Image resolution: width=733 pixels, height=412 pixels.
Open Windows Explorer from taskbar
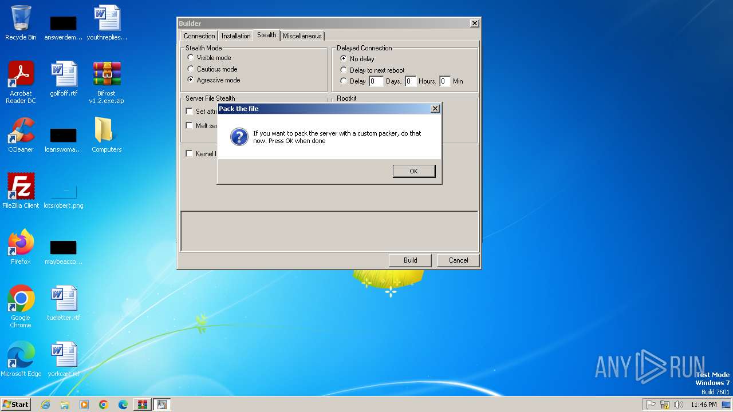pos(65,405)
